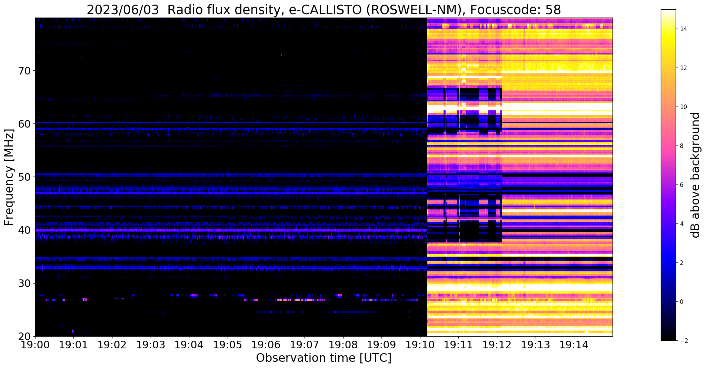This screenshot has width=706, height=368.
Task: Click the colorbar tick label 12
Action: pos(683,68)
